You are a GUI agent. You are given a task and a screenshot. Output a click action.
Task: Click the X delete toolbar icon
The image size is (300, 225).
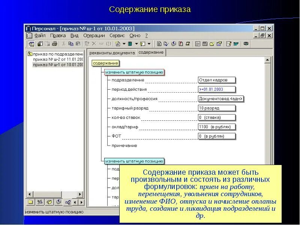[94, 44]
